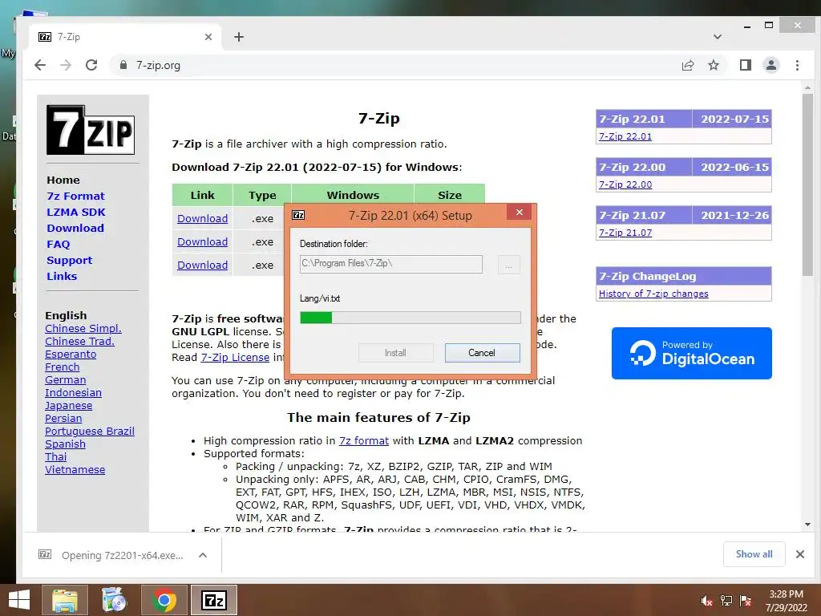Open the Windows Start button
Screen dimensions: 821x616
point(19,600)
